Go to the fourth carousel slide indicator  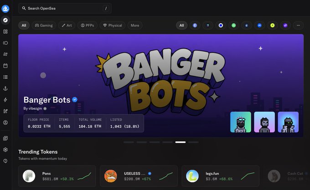coord(168,142)
